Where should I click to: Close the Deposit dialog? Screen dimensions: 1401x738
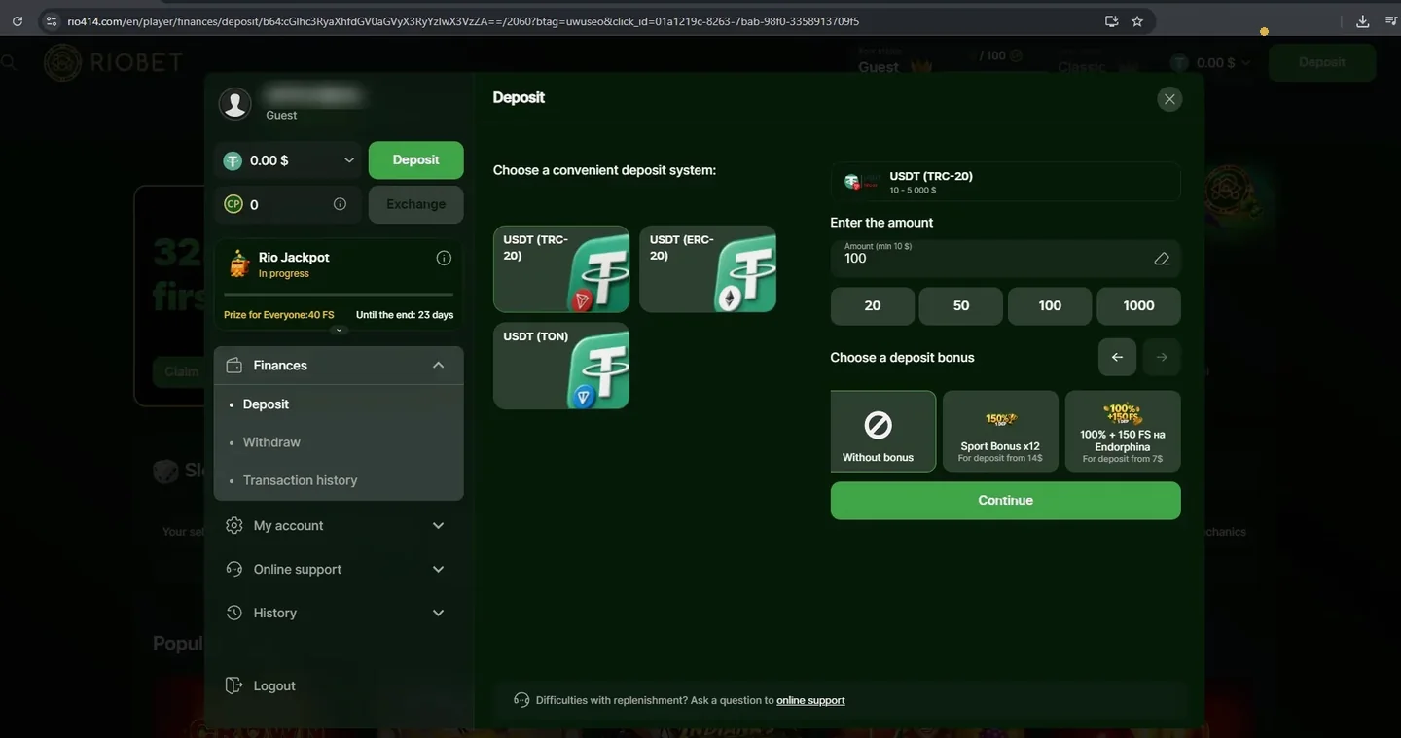pos(1169,98)
